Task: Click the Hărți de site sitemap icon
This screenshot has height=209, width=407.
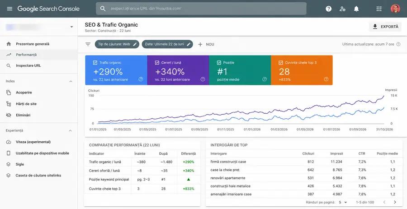Action: 9,104
